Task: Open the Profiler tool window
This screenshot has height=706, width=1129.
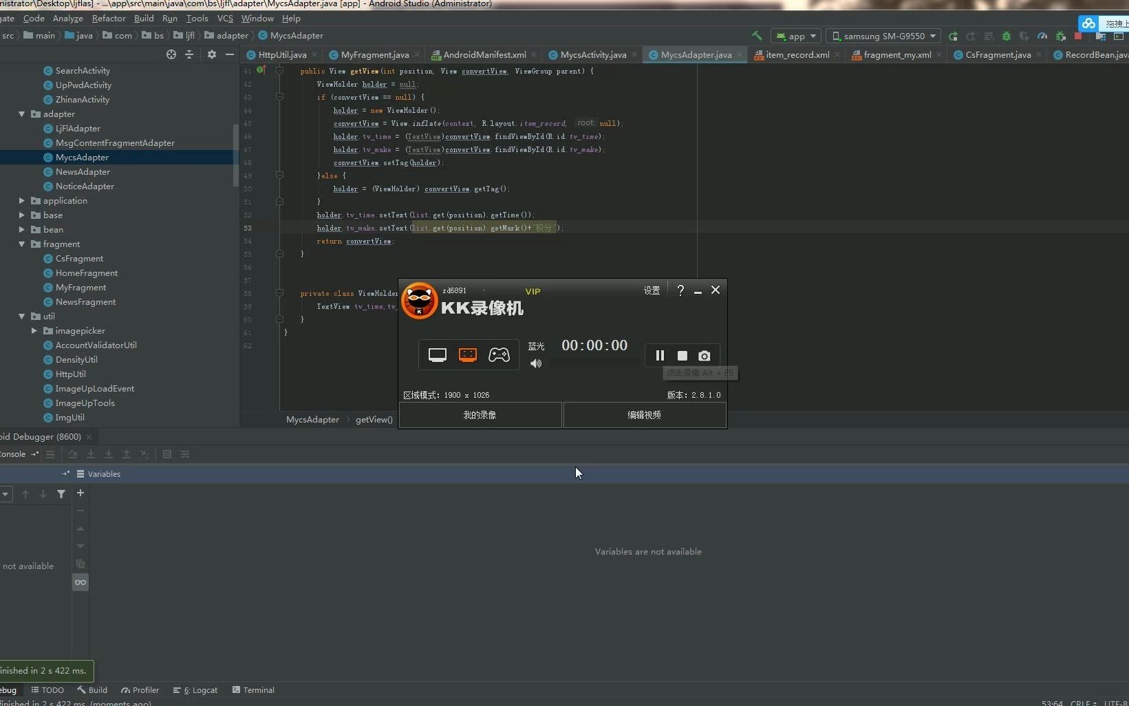Action: [x=140, y=690]
